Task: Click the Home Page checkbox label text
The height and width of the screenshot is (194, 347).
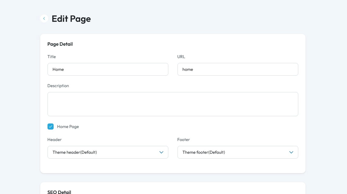Action: (x=68, y=127)
